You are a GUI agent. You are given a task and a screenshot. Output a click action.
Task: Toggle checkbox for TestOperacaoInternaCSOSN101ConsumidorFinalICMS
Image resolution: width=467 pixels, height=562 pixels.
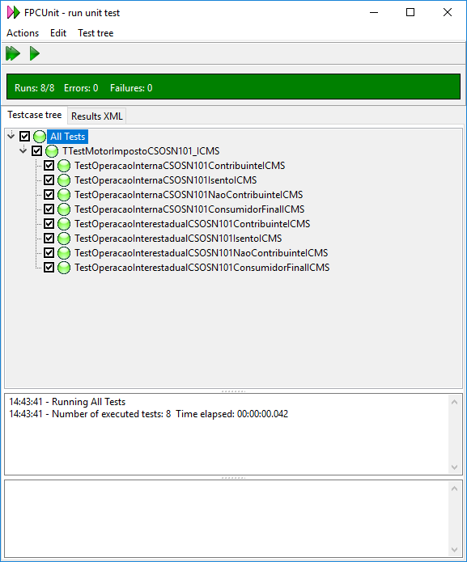click(x=49, y=209)
